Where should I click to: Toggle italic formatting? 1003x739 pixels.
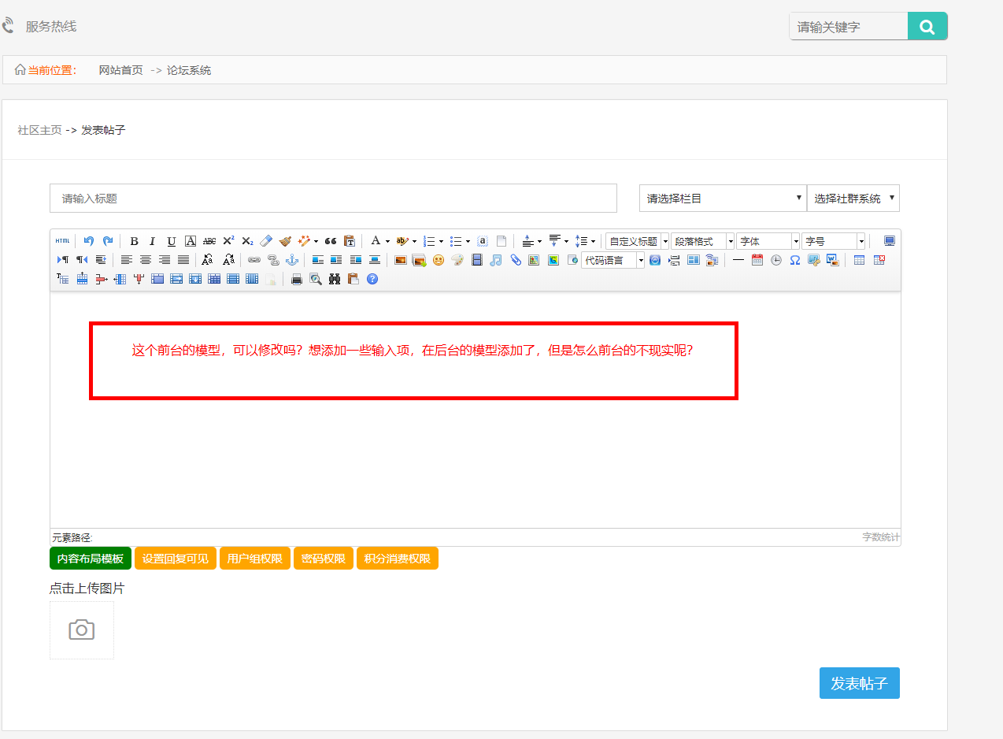click(152, 241)
